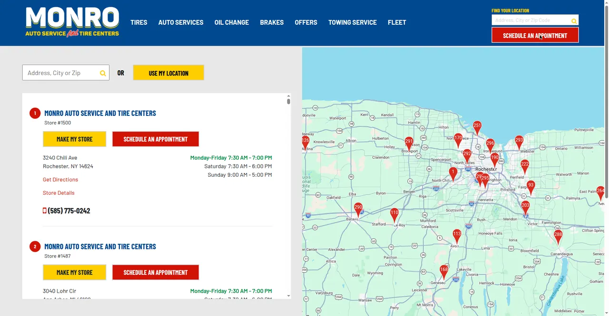The width and height of the screenshot is (609, 316).
Task: Click the store list scrollbar thumb
Action: pos(288,101)
